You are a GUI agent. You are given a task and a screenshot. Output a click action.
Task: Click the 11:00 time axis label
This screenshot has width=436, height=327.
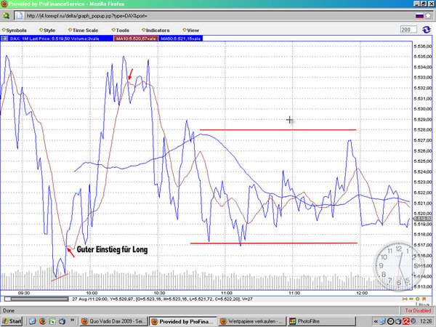tap(227, 293)
